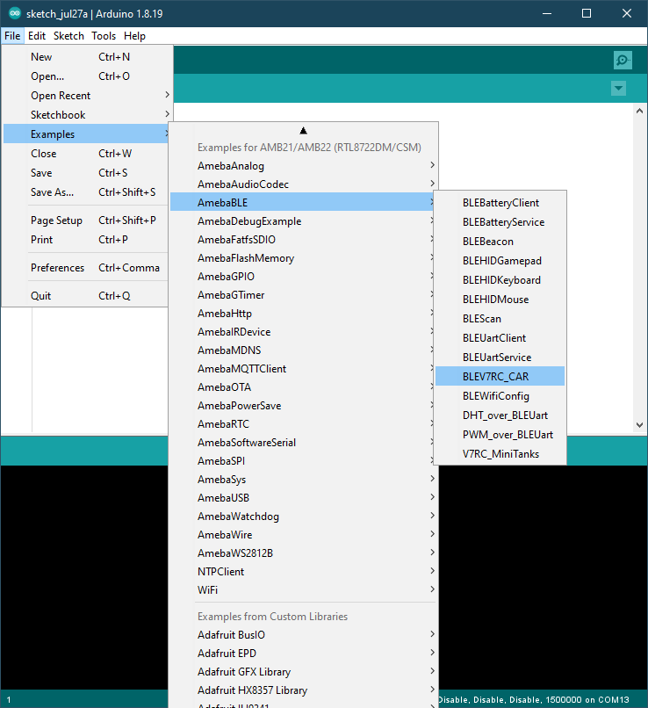The image size is (648, 708).
Task: Open AmebaWire examples submenu
Action: tap(303, 535)
